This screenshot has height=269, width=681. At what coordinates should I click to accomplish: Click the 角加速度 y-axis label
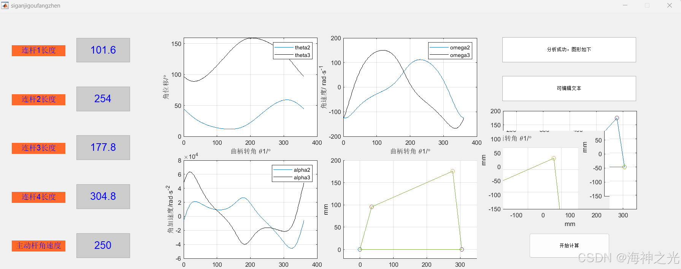170,209
